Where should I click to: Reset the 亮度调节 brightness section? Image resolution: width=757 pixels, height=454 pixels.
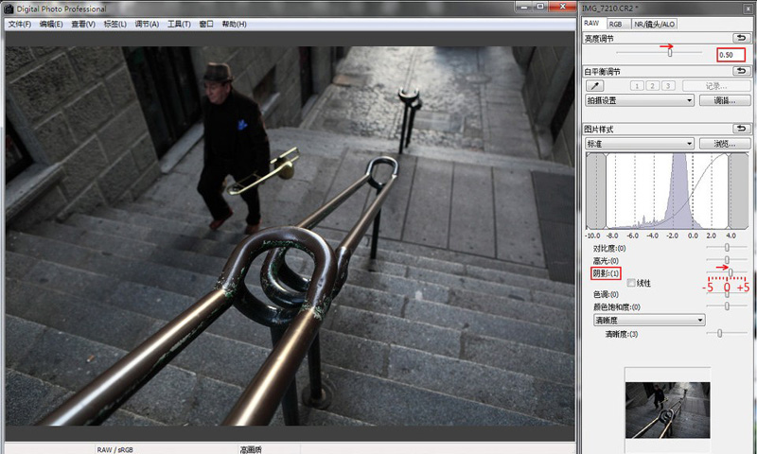coord(741,38)
